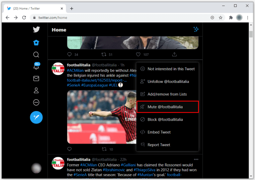Choose Mute @footballitalia
255x180 pixels.
pos(167,107)
